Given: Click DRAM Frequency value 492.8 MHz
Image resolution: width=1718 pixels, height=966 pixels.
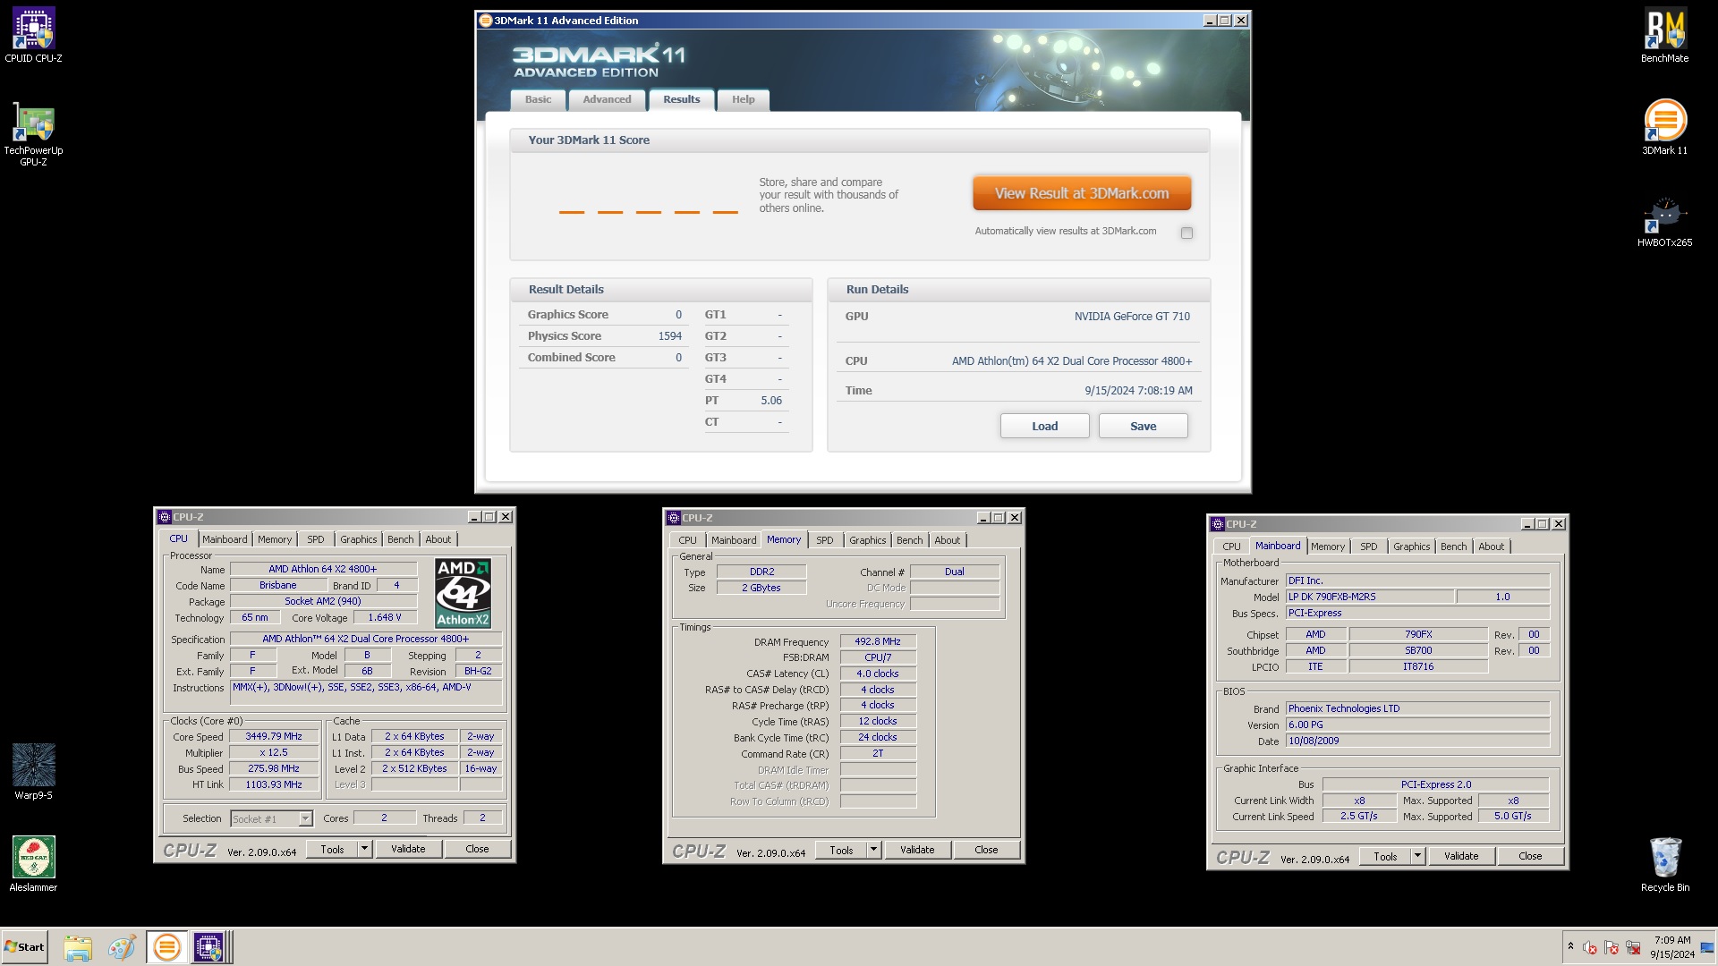Looking at the screenshot, I should 878,641.
